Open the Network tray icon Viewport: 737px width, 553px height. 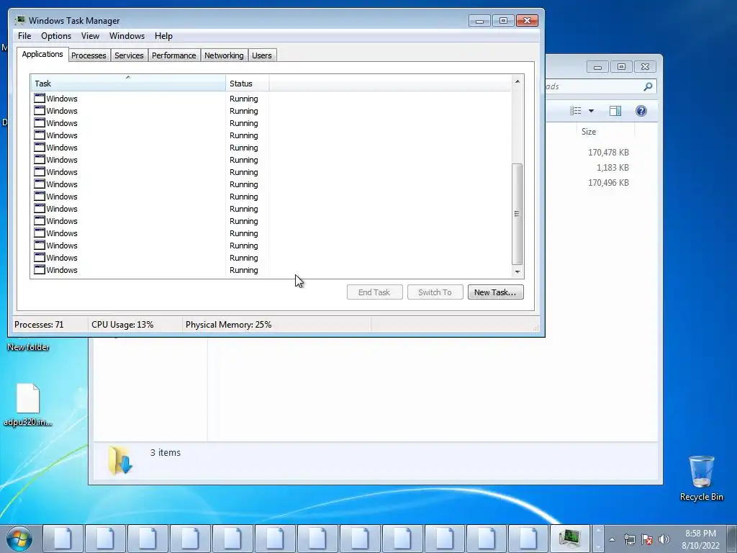coord(629,539)
